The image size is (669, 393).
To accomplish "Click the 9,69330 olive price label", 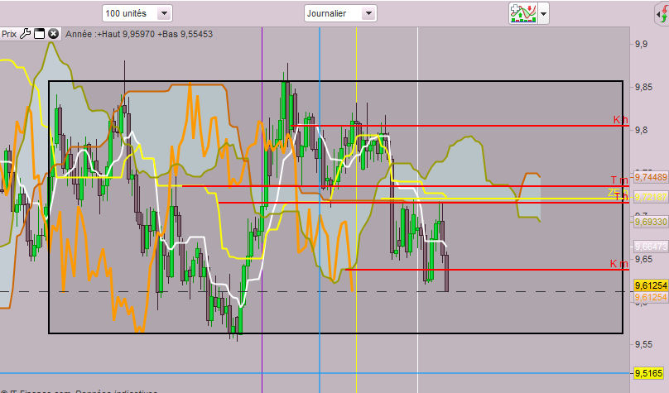I will pyautogui.click(x=651, y=222).
